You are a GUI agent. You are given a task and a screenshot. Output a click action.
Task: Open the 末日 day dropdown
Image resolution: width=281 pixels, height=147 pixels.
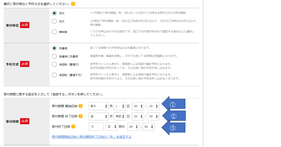point(119,116)
